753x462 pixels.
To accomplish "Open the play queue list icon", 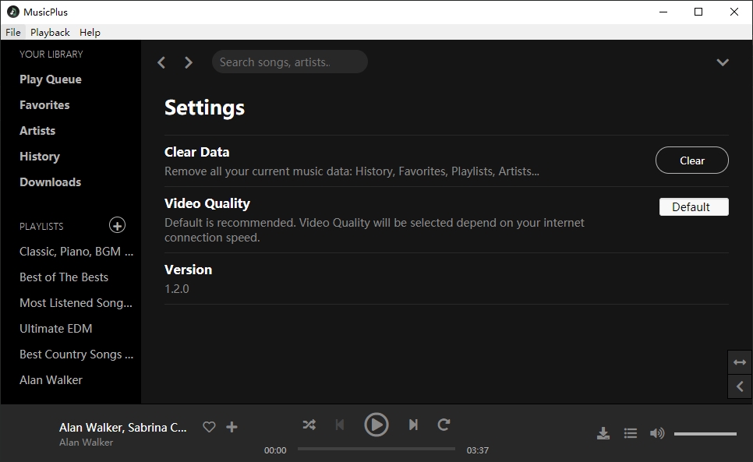I will click(x=631, y=433).
